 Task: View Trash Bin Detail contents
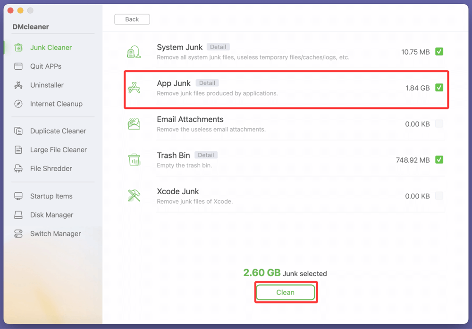206,155
